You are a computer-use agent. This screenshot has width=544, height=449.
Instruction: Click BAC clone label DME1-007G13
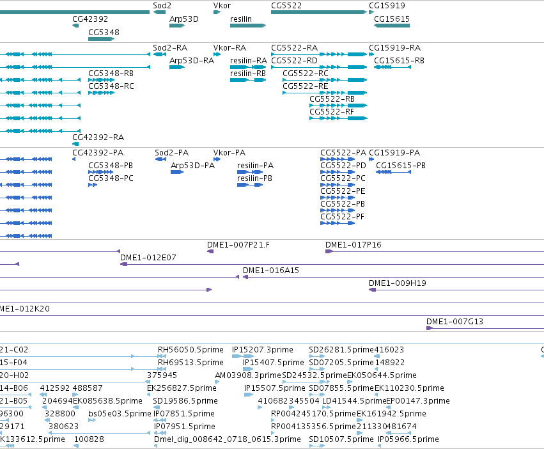pos(455,322)
